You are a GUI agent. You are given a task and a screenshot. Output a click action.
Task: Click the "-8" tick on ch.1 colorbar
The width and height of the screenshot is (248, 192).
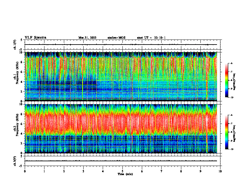(x=231, y=80)
